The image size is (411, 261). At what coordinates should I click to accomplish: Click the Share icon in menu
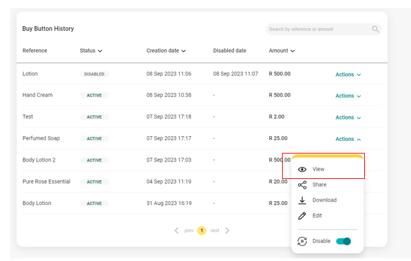click(302, 185)
